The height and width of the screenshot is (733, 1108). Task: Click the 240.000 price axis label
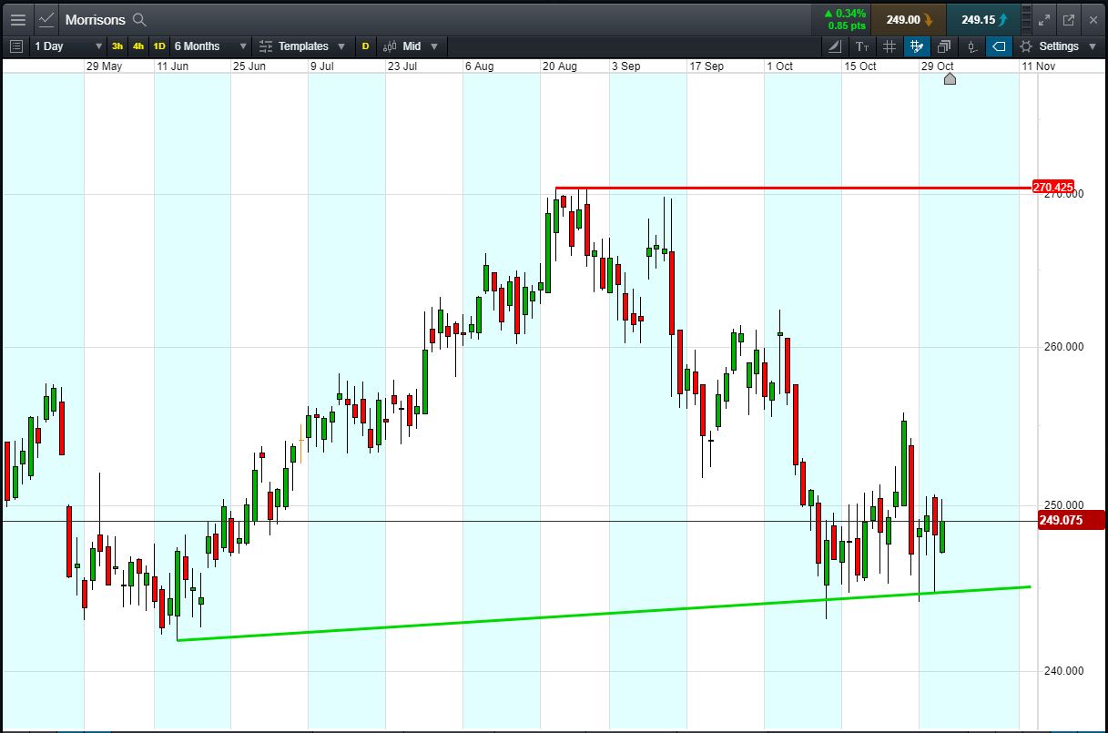(x=1062, y=671)
